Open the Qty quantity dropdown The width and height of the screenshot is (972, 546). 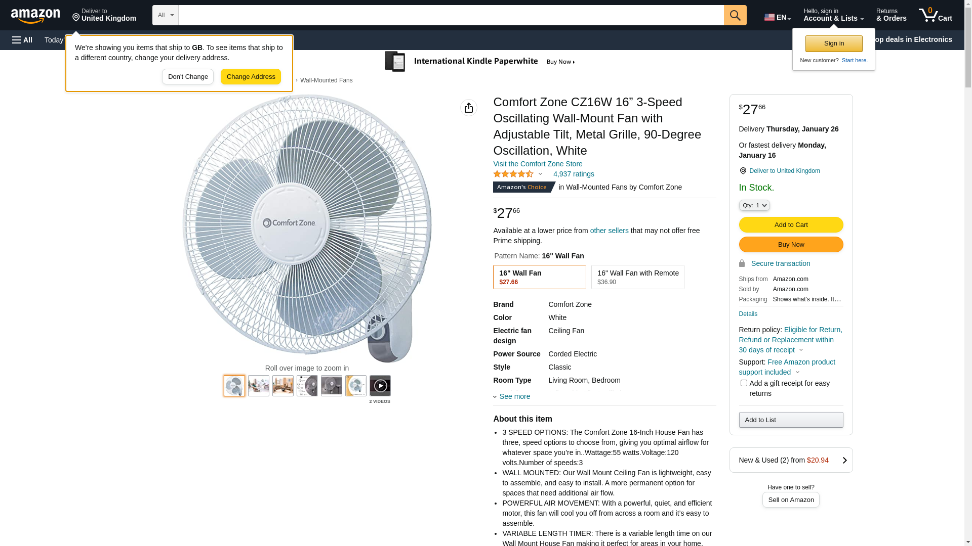coord(754,205)
